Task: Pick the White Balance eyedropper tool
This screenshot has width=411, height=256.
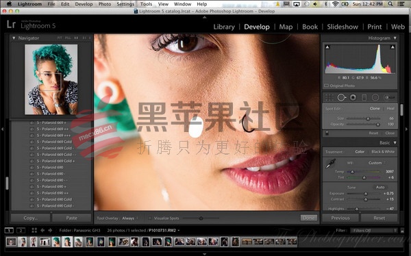Action: click(331, 164)
